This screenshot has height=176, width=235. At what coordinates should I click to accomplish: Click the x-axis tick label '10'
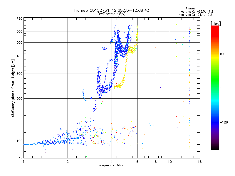pos(170,162)
